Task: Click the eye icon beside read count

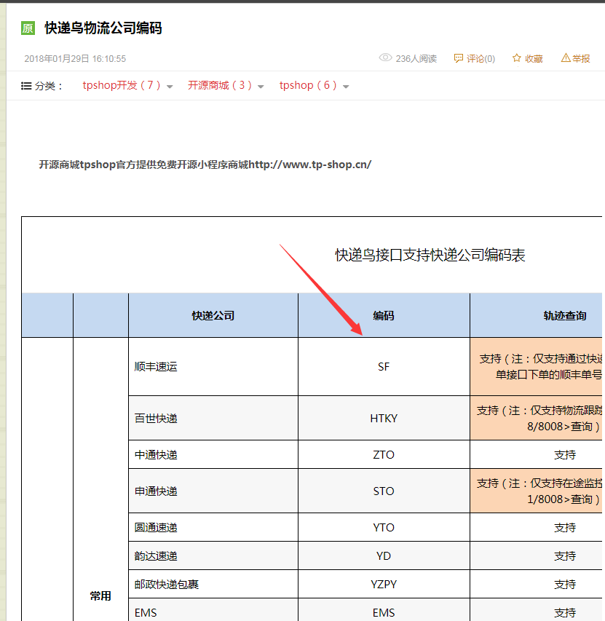Action: point(385,58)
